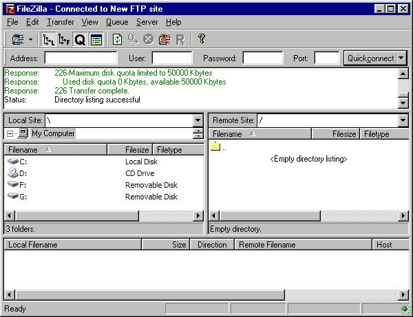Sort remote files by Filename column
413x317 pixels.
[x=260, y=134]
